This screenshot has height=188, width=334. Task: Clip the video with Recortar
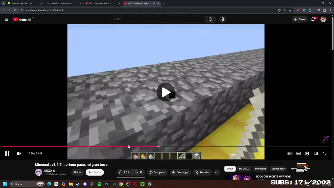[x=202, y=172]
